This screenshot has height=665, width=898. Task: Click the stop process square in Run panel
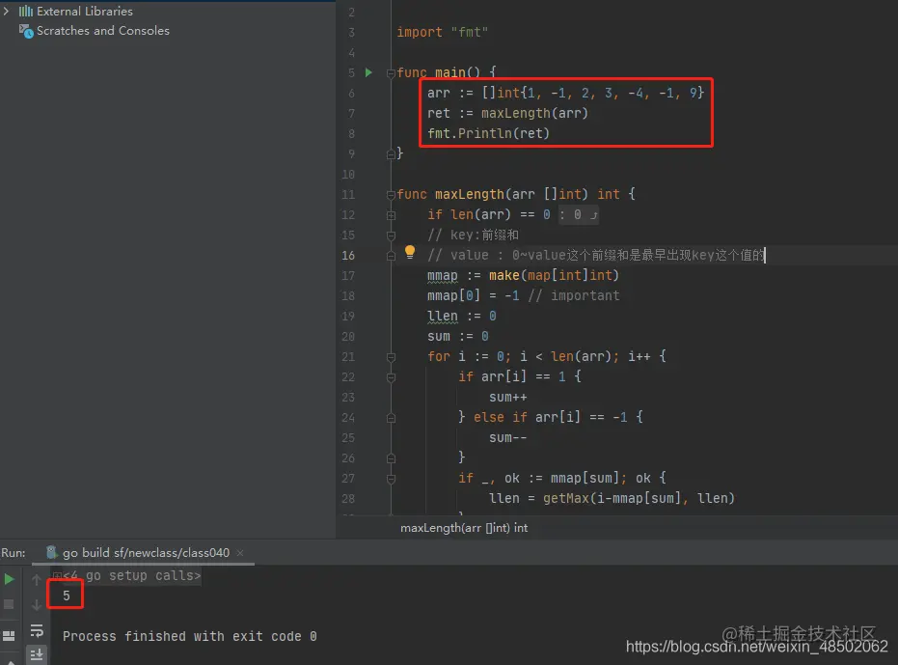pos(9,604)
